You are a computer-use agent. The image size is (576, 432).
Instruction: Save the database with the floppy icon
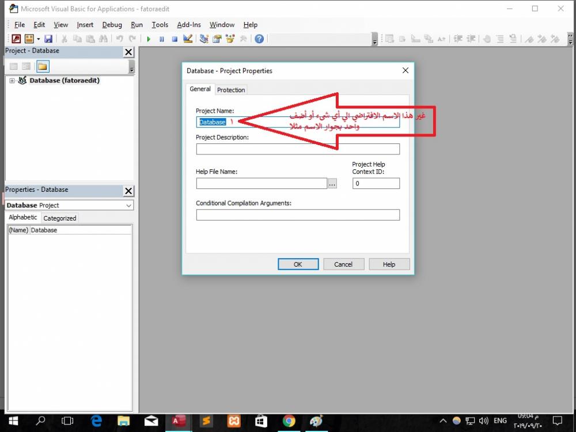pos(48,39)
